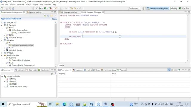Collapse the IIBDevApp application

2,40
